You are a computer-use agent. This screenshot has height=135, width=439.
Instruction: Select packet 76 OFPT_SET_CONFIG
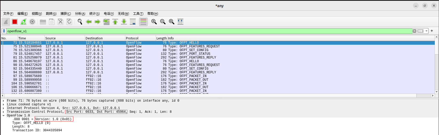tap(218, 50)
